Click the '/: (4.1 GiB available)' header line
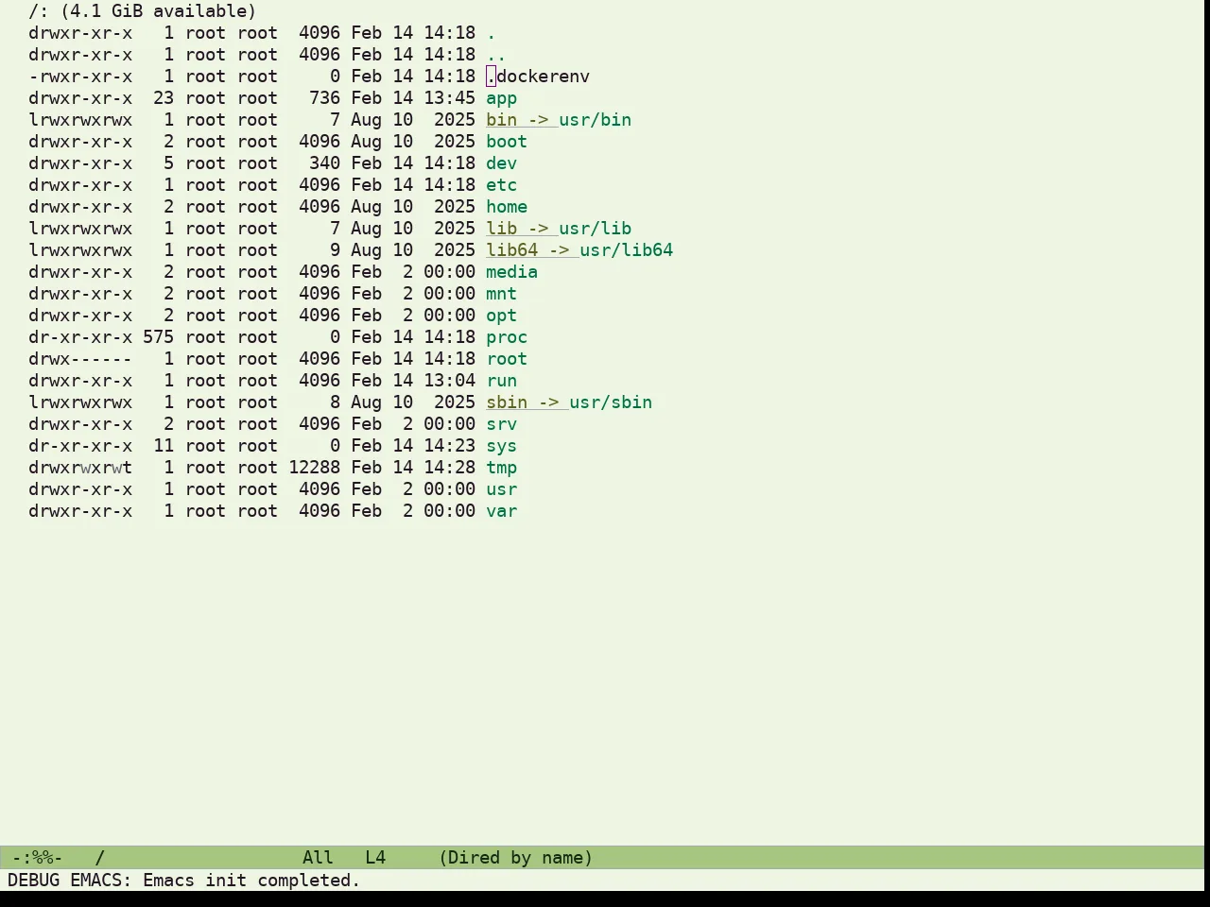This screenshot has height=907, width=1210. pyautogui.click(x=143, y=11)
